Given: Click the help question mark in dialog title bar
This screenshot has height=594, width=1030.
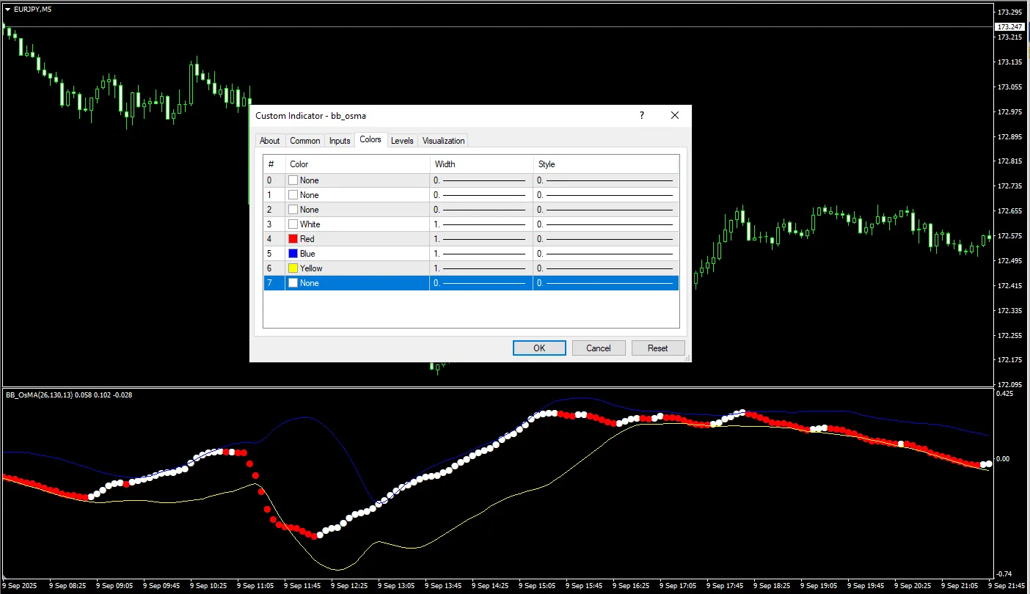Looking at the screenshot, I should pyautogui.click(x=642, y=116).
